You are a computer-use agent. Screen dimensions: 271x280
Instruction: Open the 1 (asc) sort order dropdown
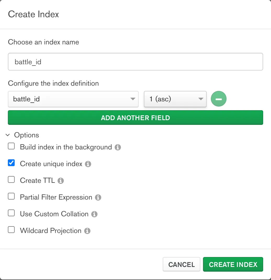tap(175, 99)
